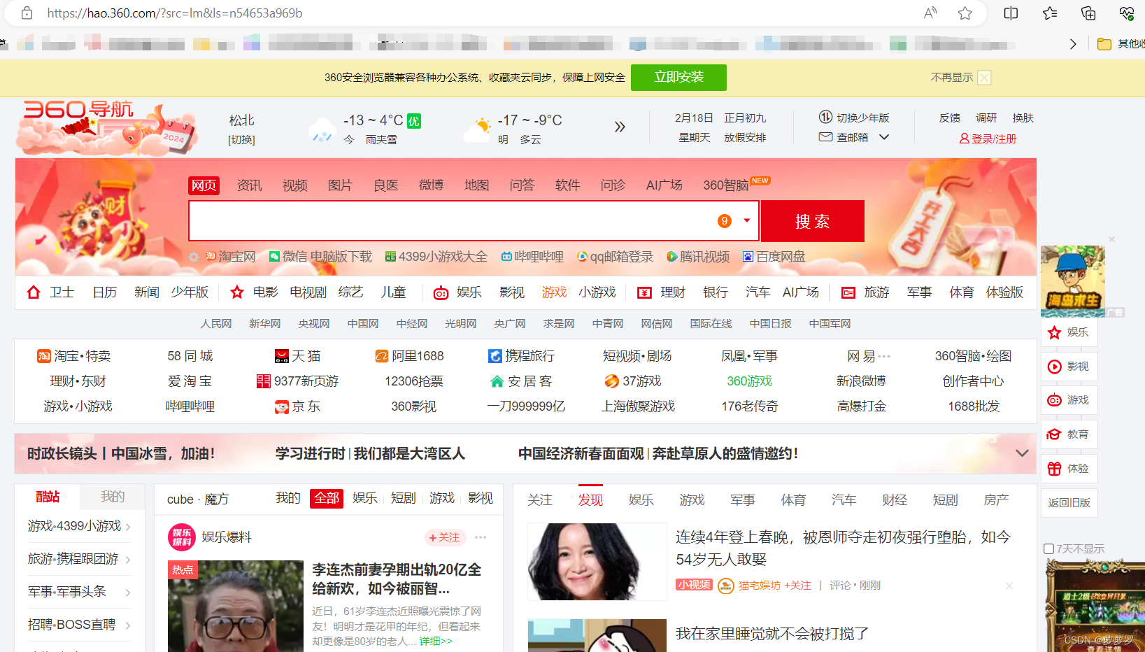The width and height of the screenshot is (1145, 652).
Task: Click the 旅游 icon in category bar
Action: [x=848, y=292]
